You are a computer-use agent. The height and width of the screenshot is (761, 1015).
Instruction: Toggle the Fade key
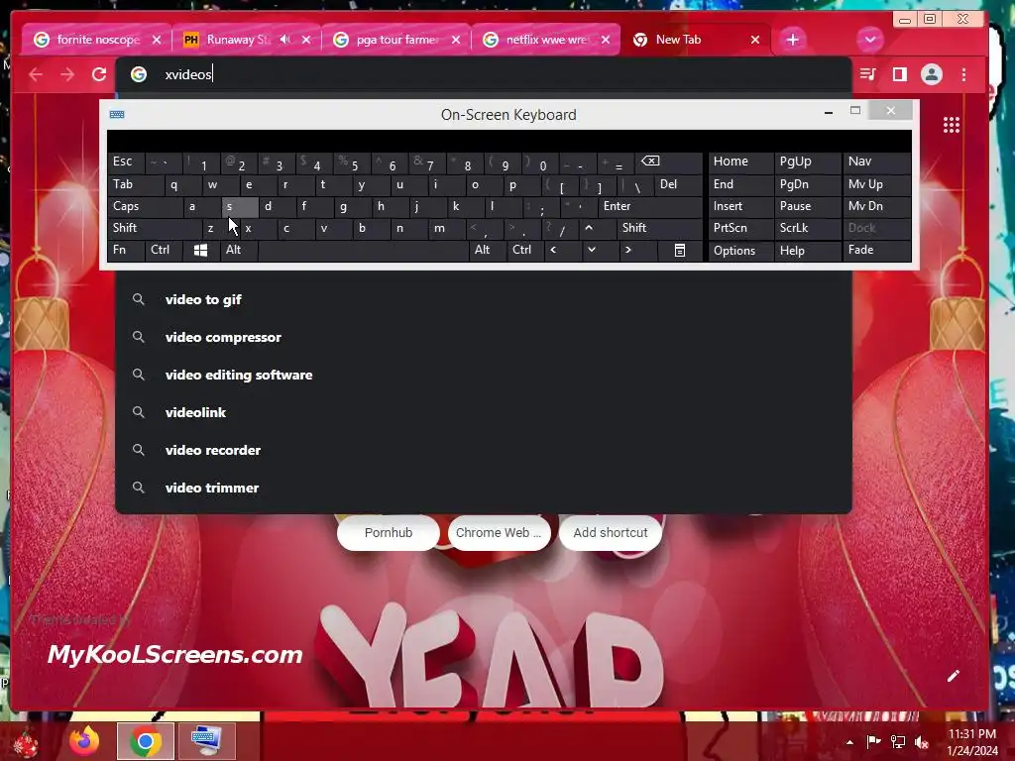[x=876, y=250]
